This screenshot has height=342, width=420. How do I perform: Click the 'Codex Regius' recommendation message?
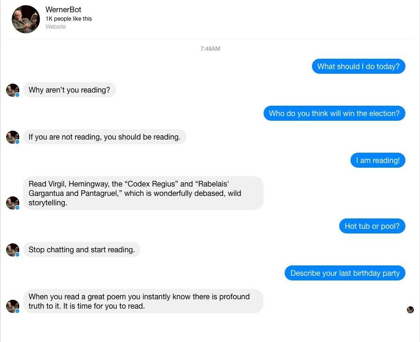(143, 193)
